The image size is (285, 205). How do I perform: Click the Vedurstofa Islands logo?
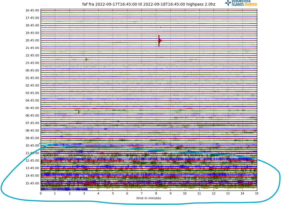coord(241,3)
